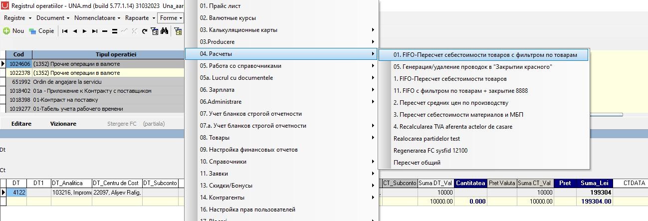
Task: Expand the 05a. Lucrul cu documentele submenu
Action: 282,78
